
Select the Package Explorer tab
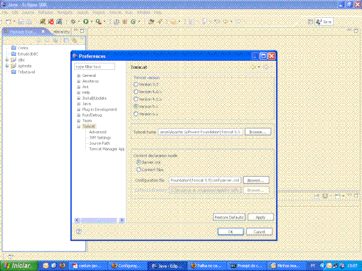point(21,31)
